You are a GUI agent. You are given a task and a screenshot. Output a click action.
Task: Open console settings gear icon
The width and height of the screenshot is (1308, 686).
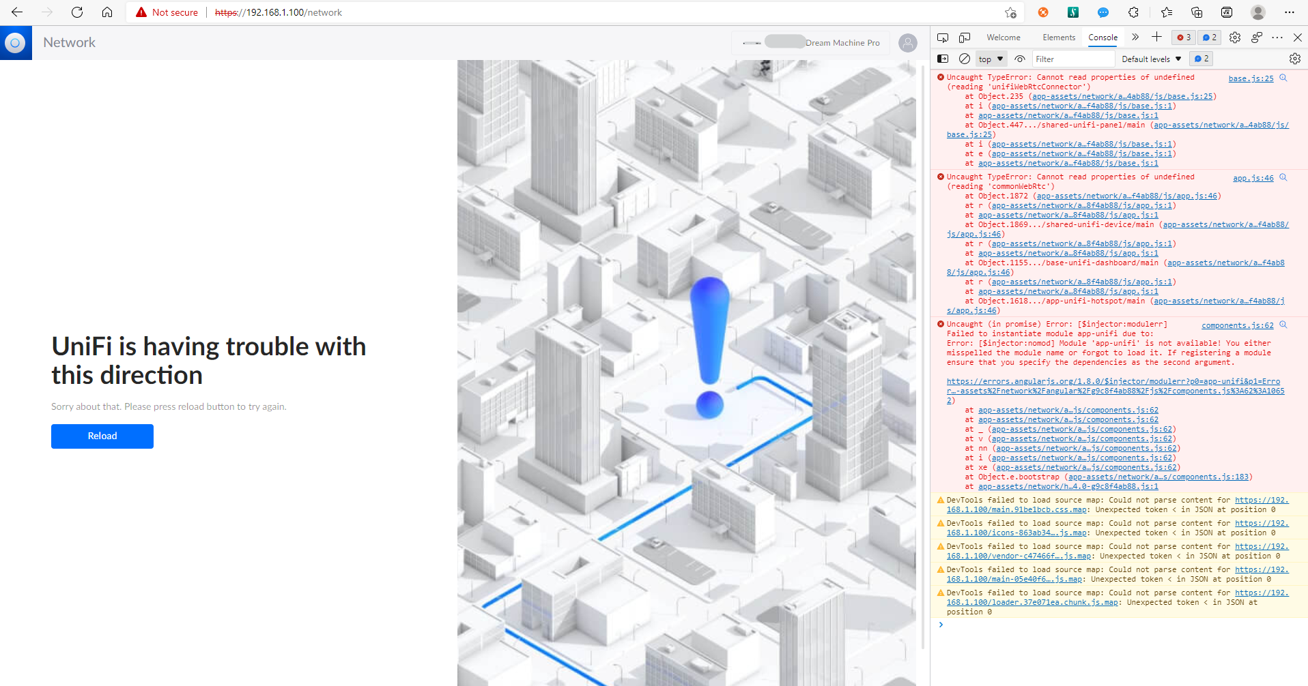(1294, 59)
